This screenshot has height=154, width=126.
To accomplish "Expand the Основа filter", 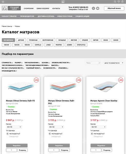I will click(x=46, y=63).
